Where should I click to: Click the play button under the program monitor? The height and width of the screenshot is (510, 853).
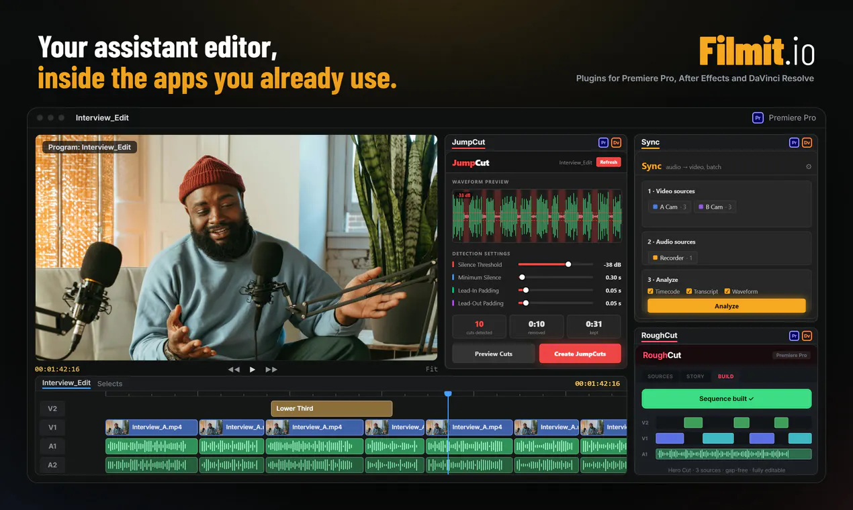[253, 369]
